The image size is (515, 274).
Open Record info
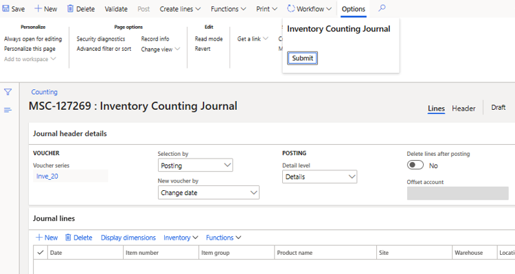(x=155, y=38)
